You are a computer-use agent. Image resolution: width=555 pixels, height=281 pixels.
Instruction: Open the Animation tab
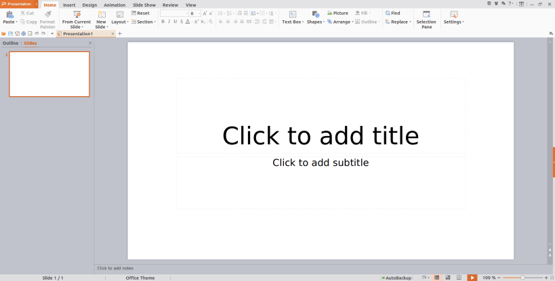pyautogui.click(x=115, y=5)
